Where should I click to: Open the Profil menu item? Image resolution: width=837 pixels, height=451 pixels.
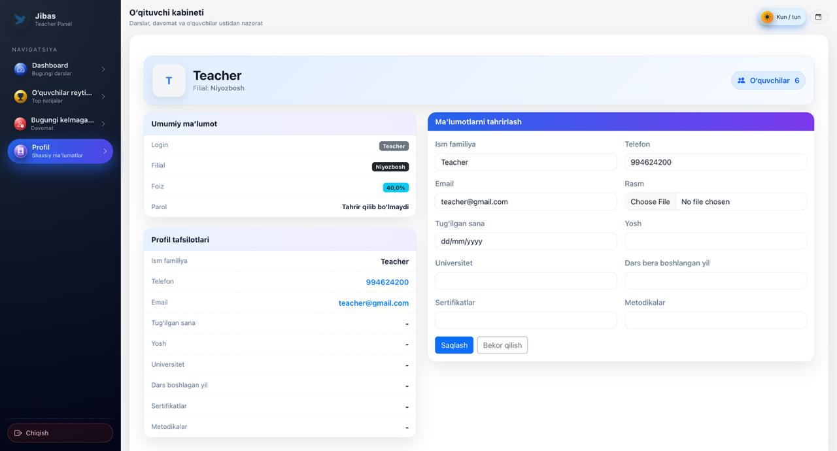point(59,151)
